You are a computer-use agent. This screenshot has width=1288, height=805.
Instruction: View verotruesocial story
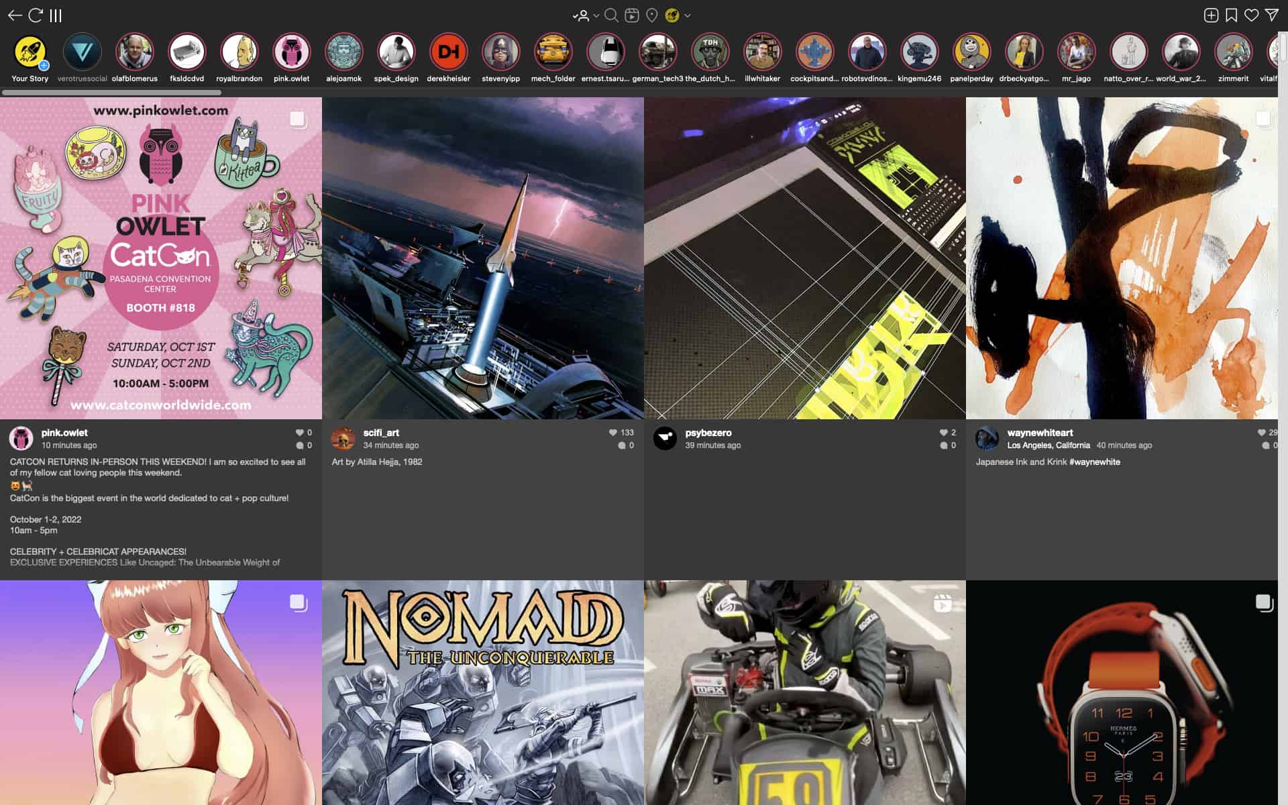click(x=82, y=52)
